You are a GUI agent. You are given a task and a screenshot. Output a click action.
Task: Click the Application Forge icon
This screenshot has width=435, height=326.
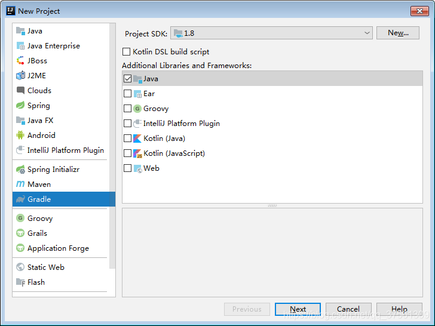pyautogui.click(x=20, y=248)
